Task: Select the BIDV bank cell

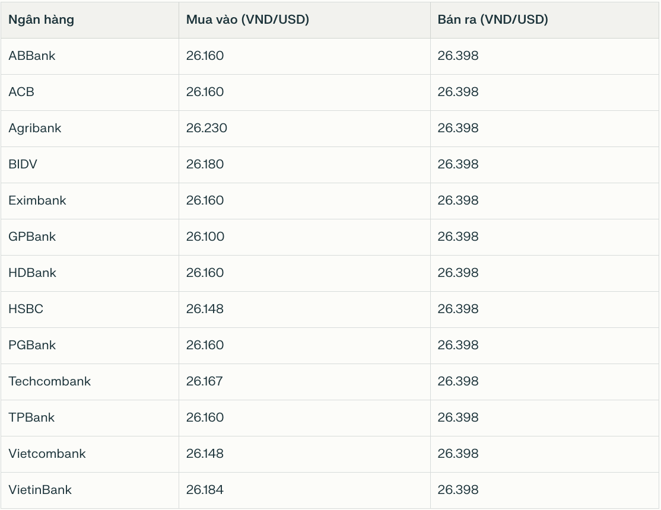Action: [23, 164]
